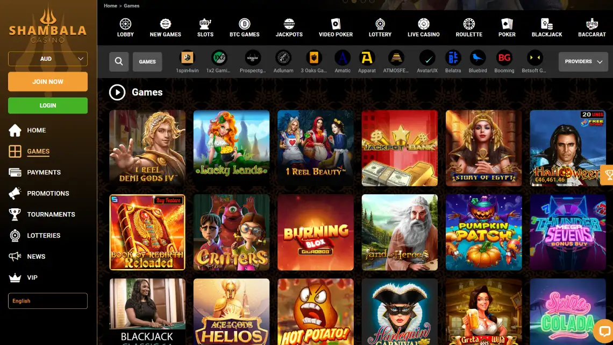Filter by Bluebird provider

tap(477, 62)
